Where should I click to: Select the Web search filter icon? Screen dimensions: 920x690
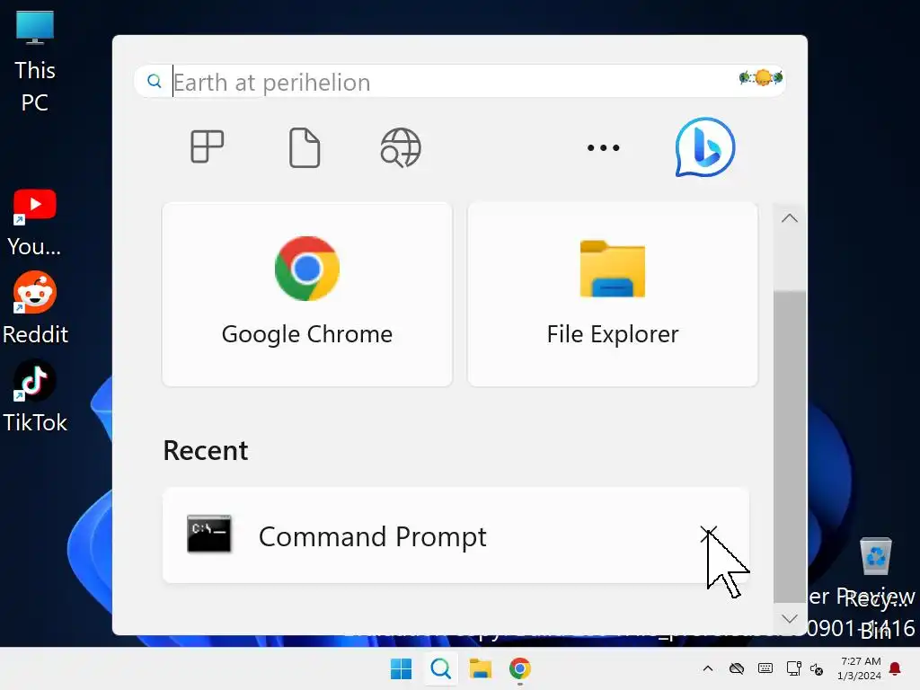pyautogui.click(x=401, y=147)
